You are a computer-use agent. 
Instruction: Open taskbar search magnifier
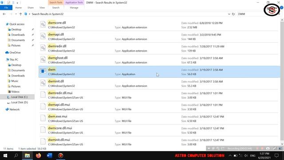(x=16, y=156)
